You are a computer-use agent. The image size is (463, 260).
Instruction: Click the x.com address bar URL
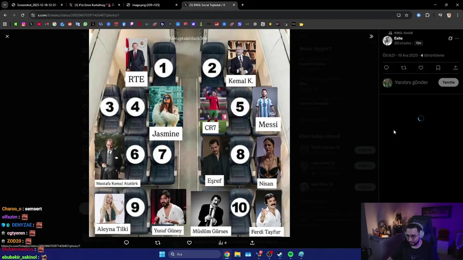[78, 15]
